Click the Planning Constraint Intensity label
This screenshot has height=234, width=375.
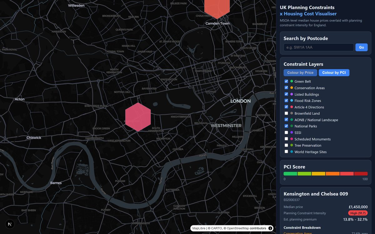305,213
